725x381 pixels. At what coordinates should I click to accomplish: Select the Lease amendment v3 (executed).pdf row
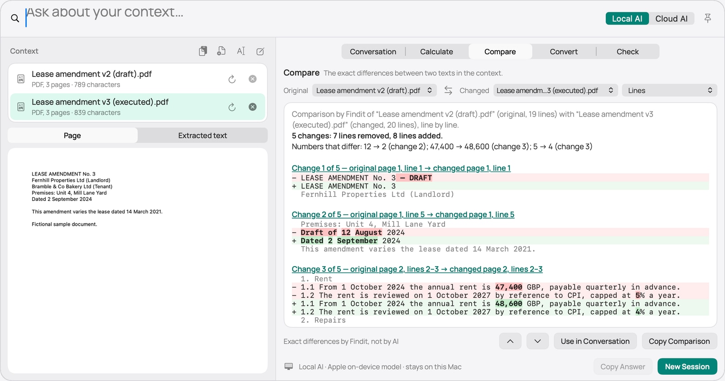coord(137,107)
